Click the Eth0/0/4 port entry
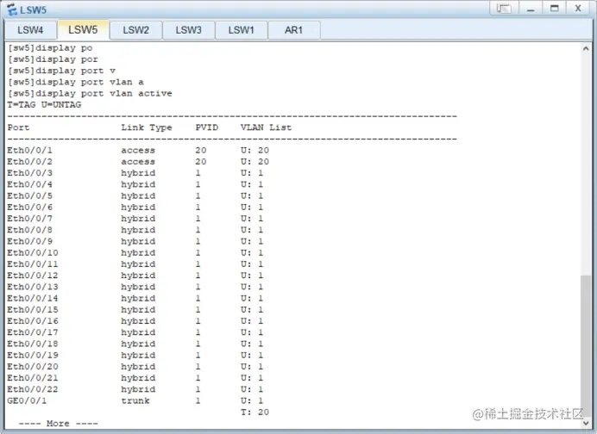Viewport: 597px width, 434px height. tap(29, 184)
